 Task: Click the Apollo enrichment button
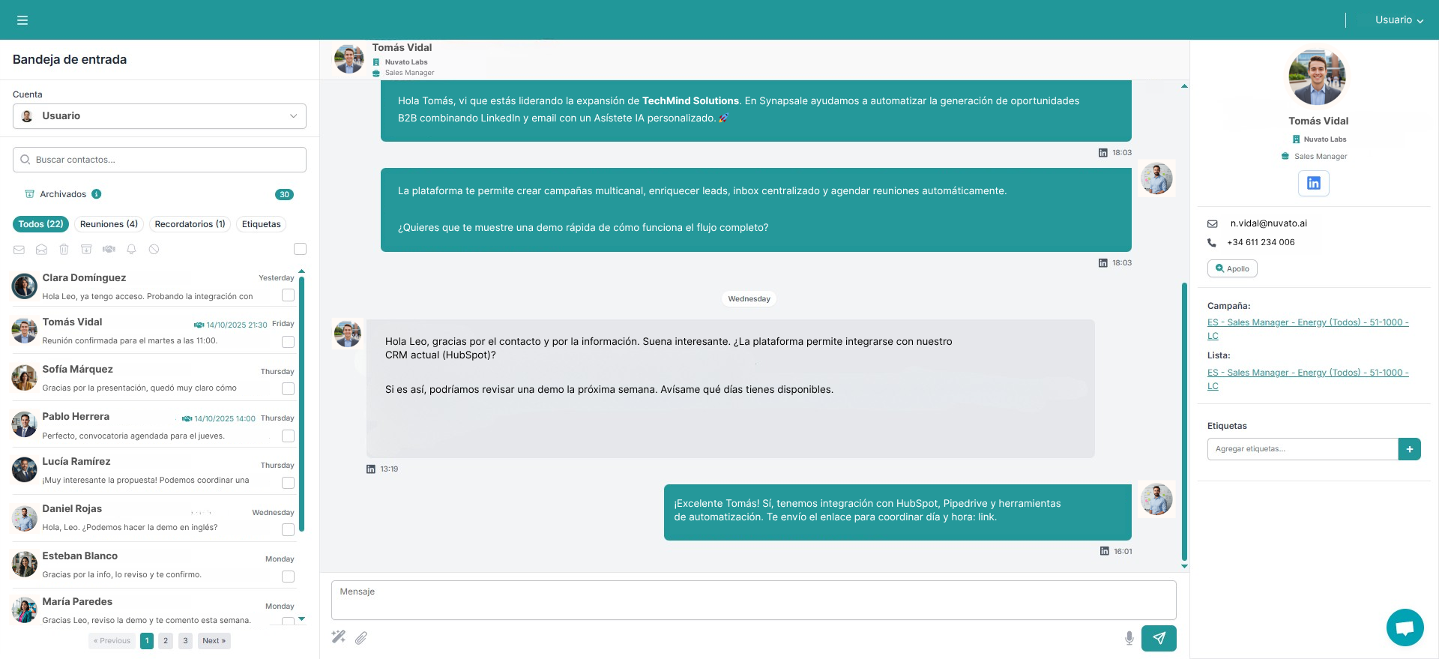[1232, 268]
